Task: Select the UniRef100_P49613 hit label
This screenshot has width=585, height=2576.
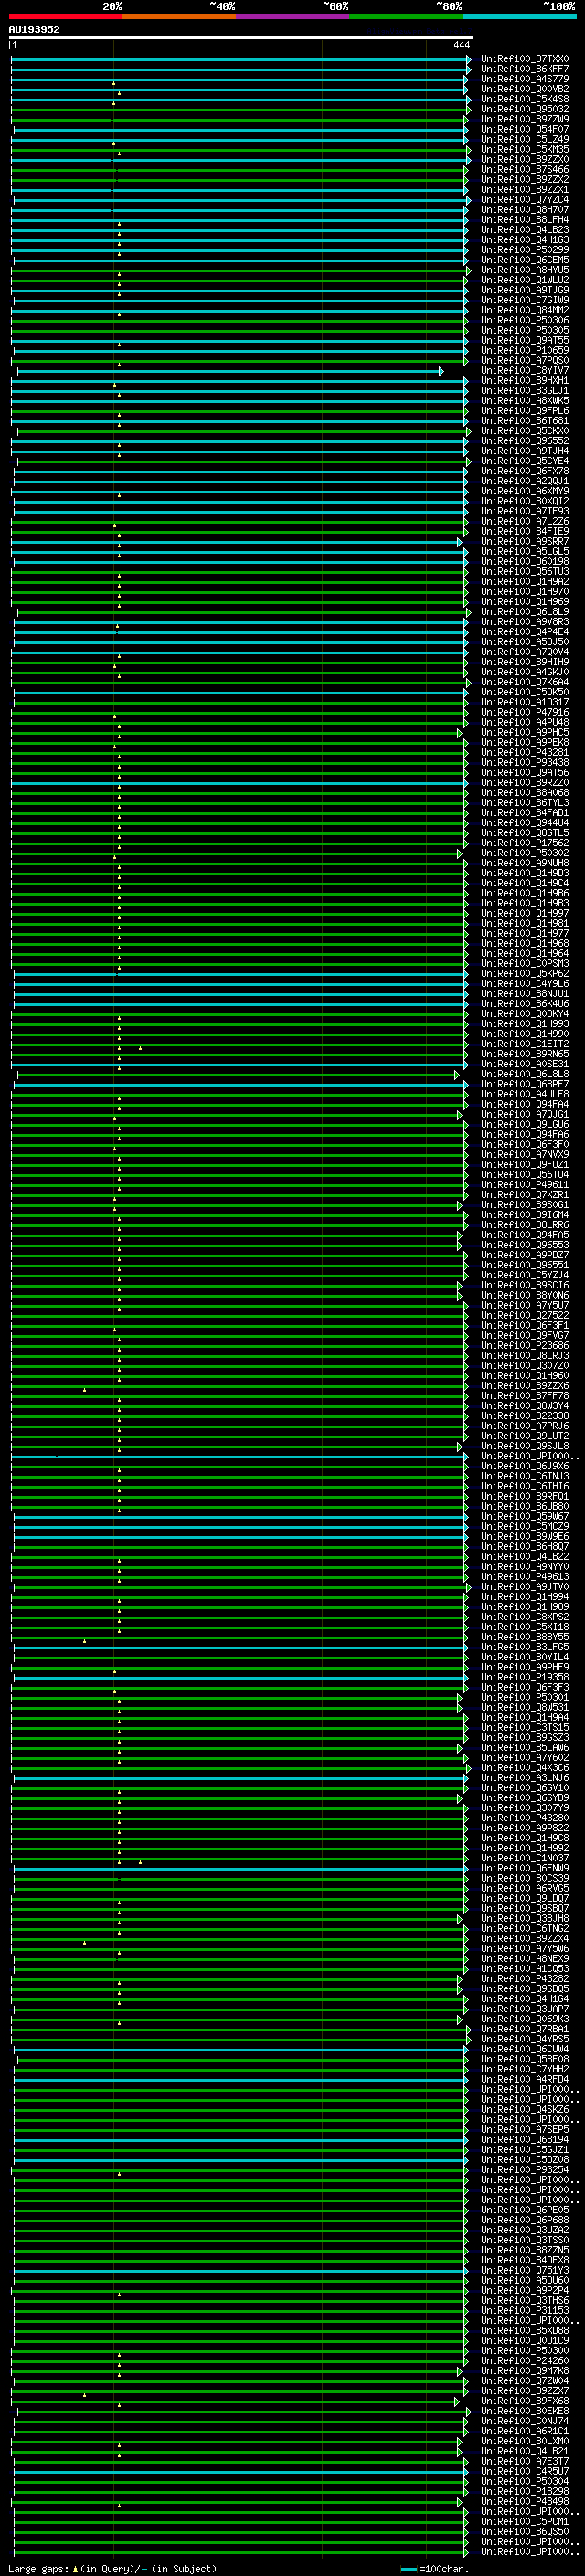Action: (525, 1577)
